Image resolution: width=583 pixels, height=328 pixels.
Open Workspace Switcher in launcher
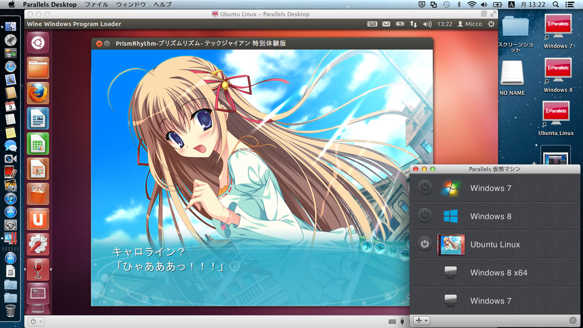tap(38, 293)
